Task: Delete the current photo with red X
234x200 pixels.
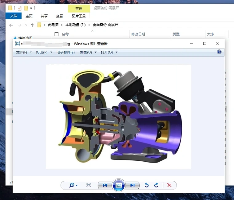Action: pyautogui.click(x=169, y=185)
